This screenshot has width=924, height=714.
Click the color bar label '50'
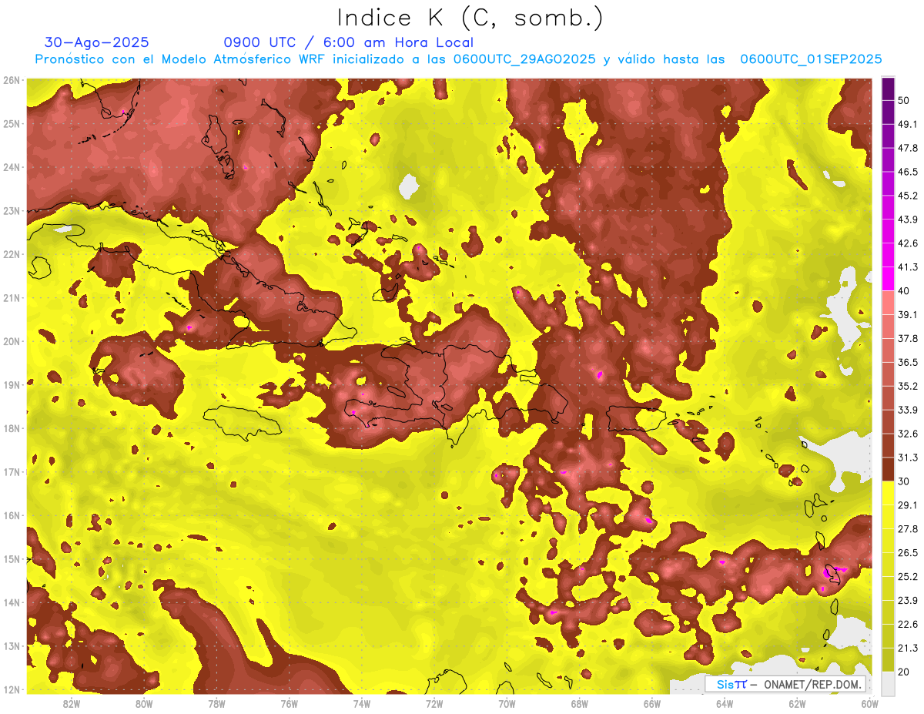coord(903,100)
